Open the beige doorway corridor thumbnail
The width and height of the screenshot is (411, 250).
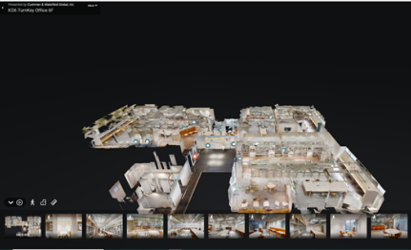(64, 226)
